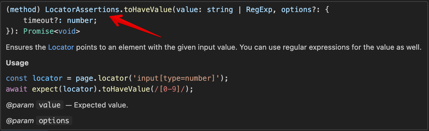Click the blue Locator link in description
Screen dimensions: 429x131
point(61,47)
